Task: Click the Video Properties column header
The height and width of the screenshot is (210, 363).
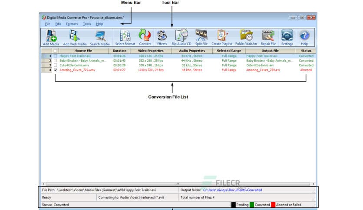Action: click(151, 51)
